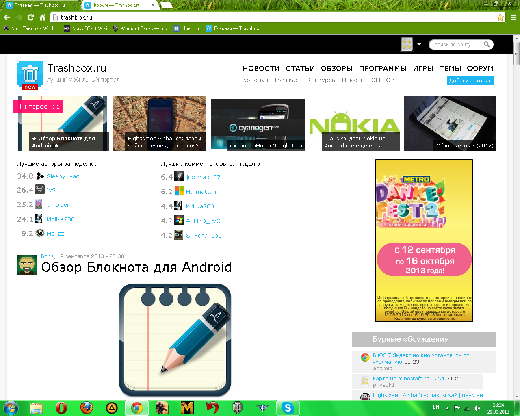Open the Новости bookmark in the bookmarks bar
This screenshot has height=416, width=520.
click(x=187, y=28)
